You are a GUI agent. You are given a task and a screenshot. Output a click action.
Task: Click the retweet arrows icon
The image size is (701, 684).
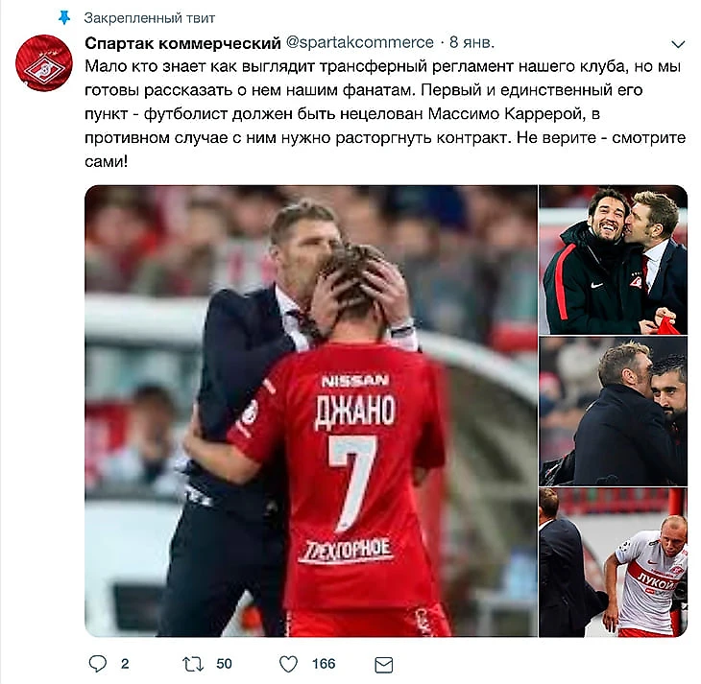tap(193, 664)
